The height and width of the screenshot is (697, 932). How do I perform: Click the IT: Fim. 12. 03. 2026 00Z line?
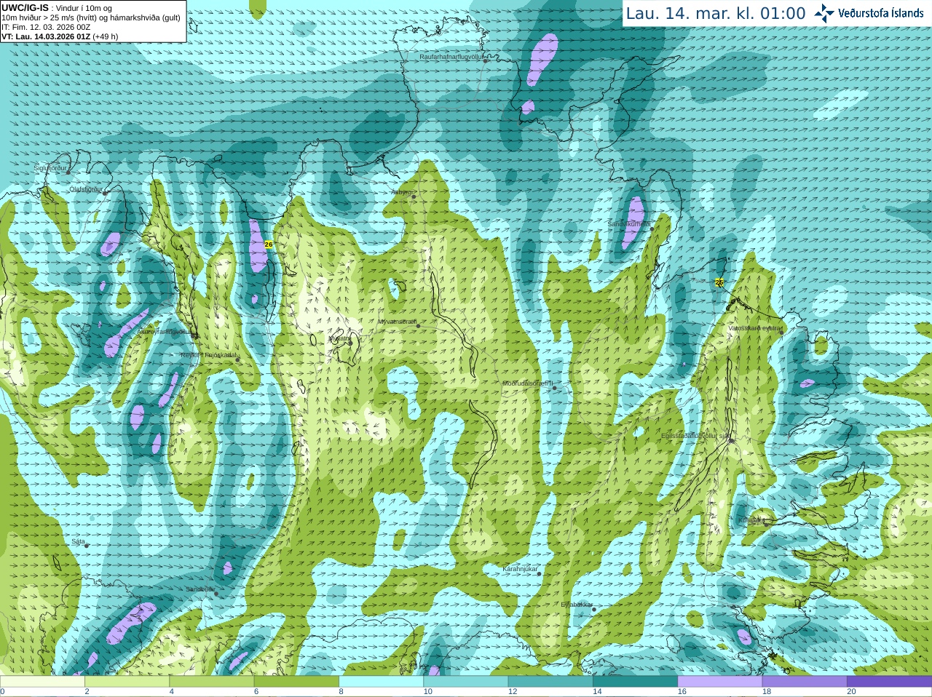tap(46, 27)
